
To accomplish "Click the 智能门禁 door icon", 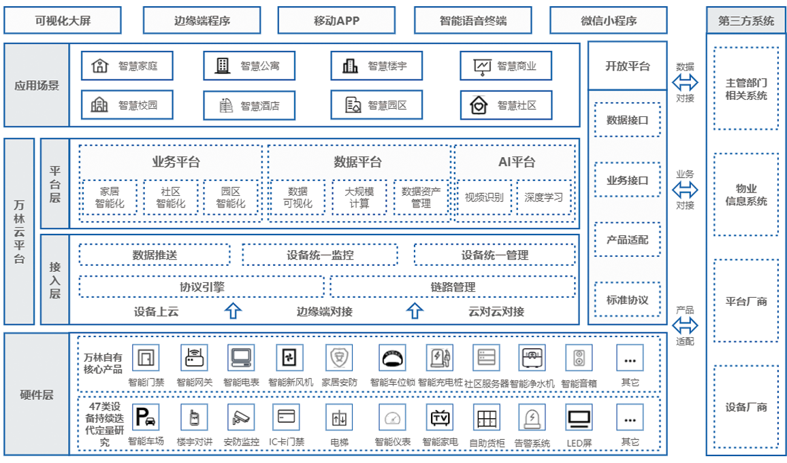I will [146, 358].
